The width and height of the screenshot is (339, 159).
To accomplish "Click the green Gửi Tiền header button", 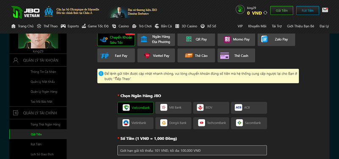I will (x=282, y=10).
